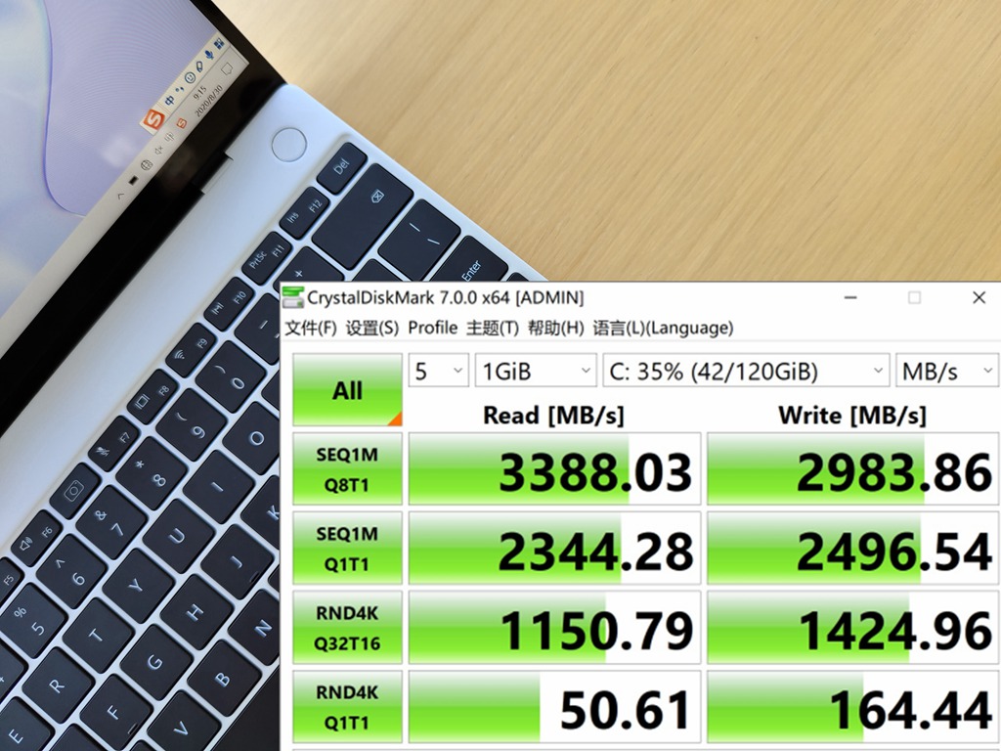Start all benchmarks with the All button
The image size is (1001, 751).
[x=347, y=389]
